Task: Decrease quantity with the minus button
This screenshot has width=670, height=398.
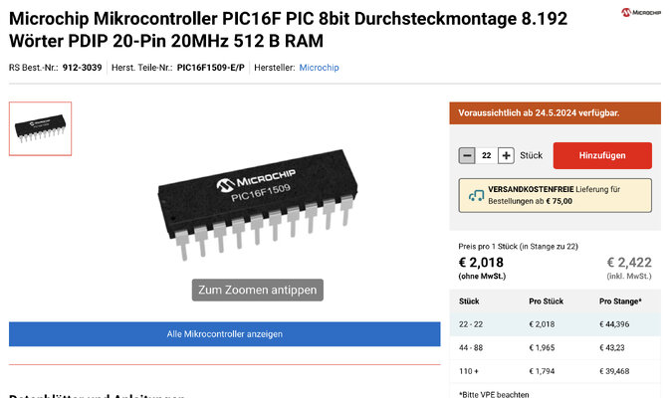Action: pos(467,155)
